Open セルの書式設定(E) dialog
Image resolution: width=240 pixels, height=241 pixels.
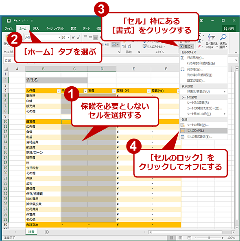(204, 137)
